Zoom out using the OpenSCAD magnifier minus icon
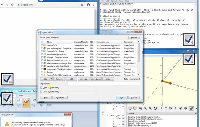Image resolution: width=200 pixels, height=127 pixels. click(150, 108)
